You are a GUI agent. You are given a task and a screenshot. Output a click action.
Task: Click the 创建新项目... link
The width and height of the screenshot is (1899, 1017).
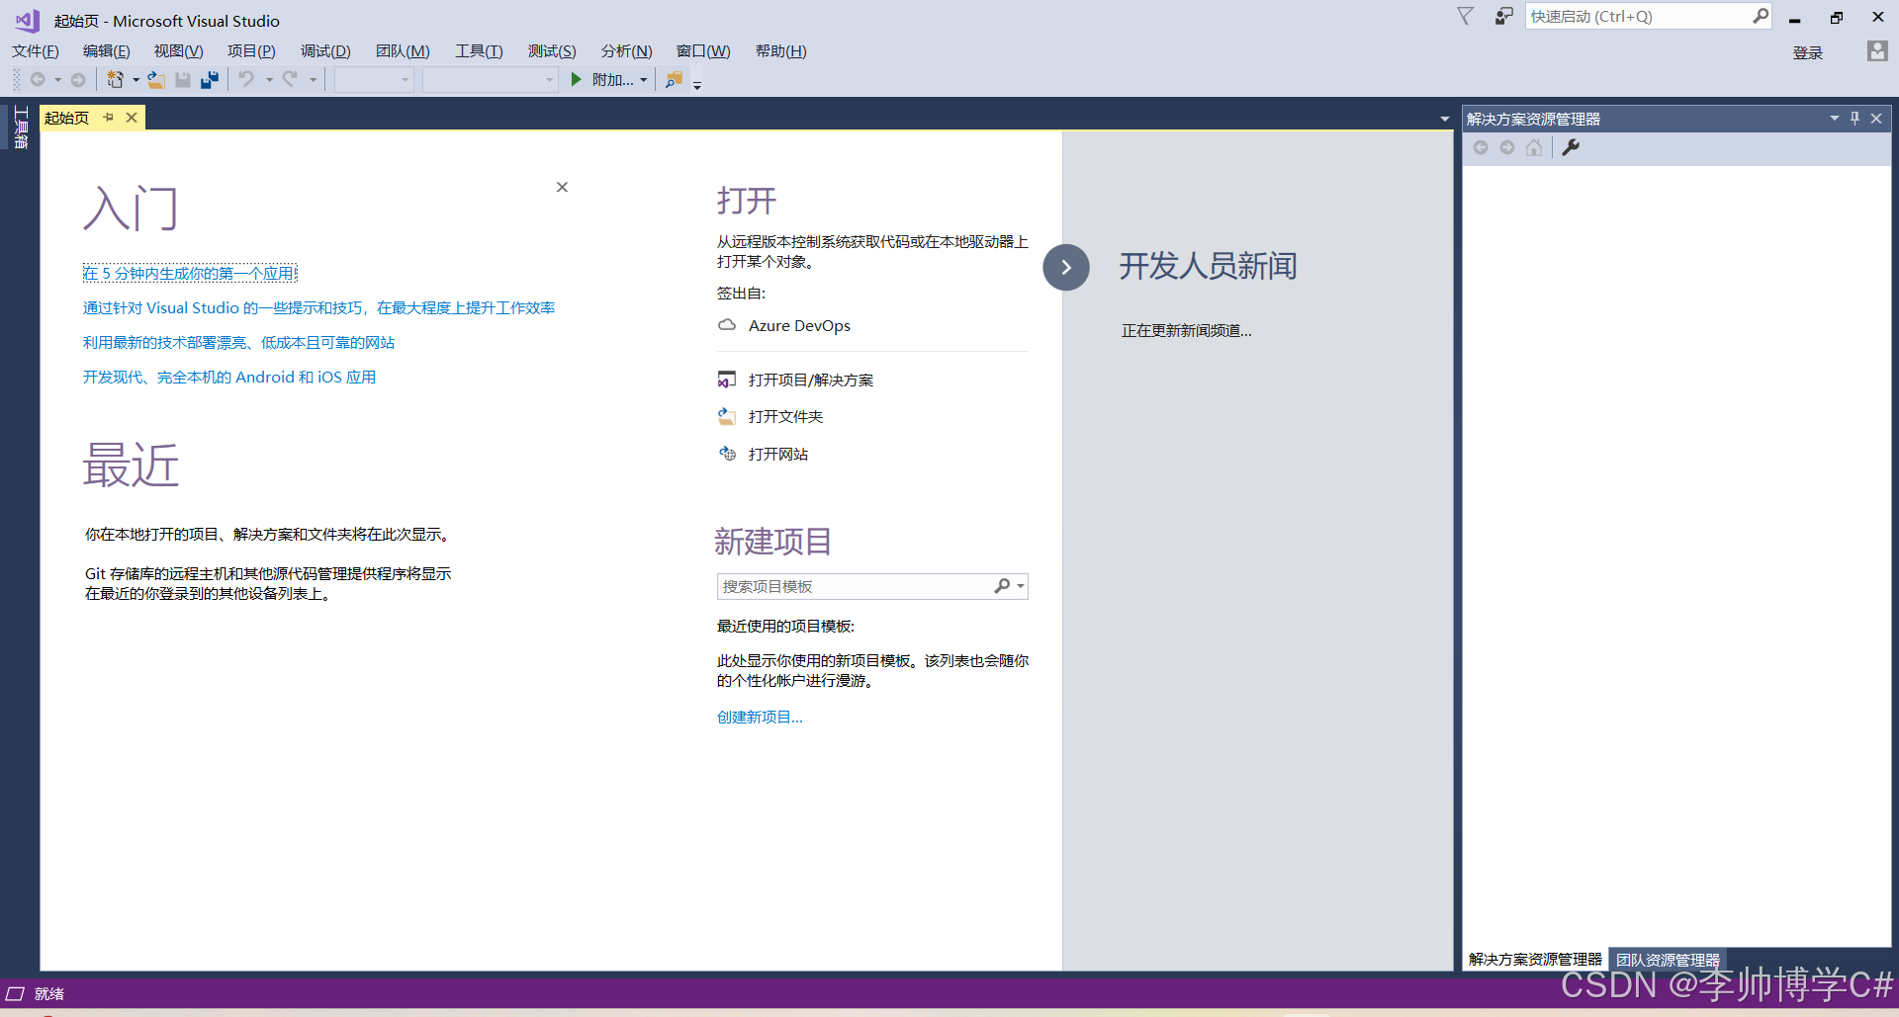[760, 718]
